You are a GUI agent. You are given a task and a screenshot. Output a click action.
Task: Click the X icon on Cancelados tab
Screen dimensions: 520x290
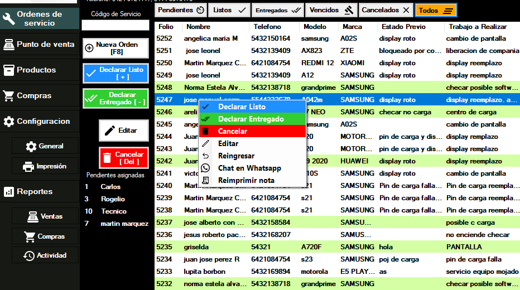(x=406, y=10)
